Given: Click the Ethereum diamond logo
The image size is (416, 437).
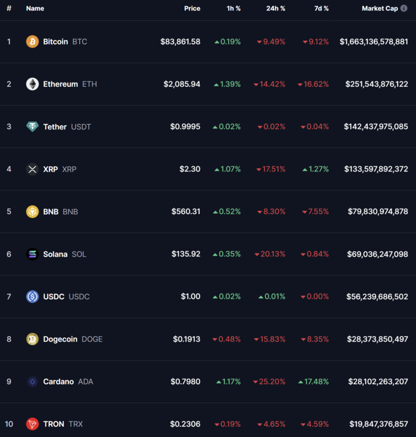Looking at the screenshot, I should pos(32,84).
